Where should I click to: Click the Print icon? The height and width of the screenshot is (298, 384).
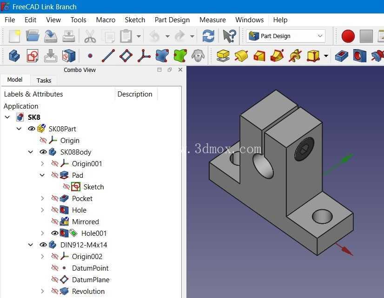(x=69, y=36)
